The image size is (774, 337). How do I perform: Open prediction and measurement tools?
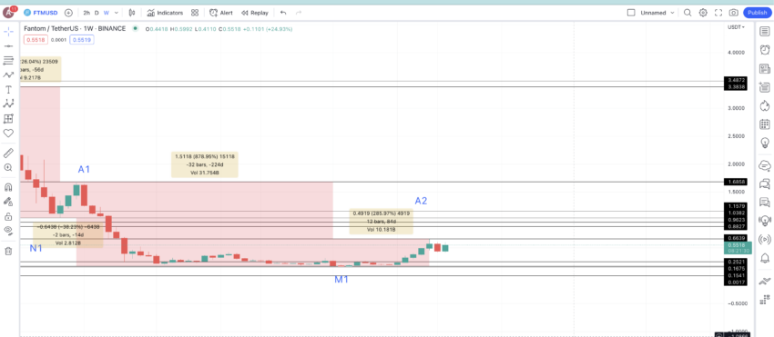click(x=8, y=119)
